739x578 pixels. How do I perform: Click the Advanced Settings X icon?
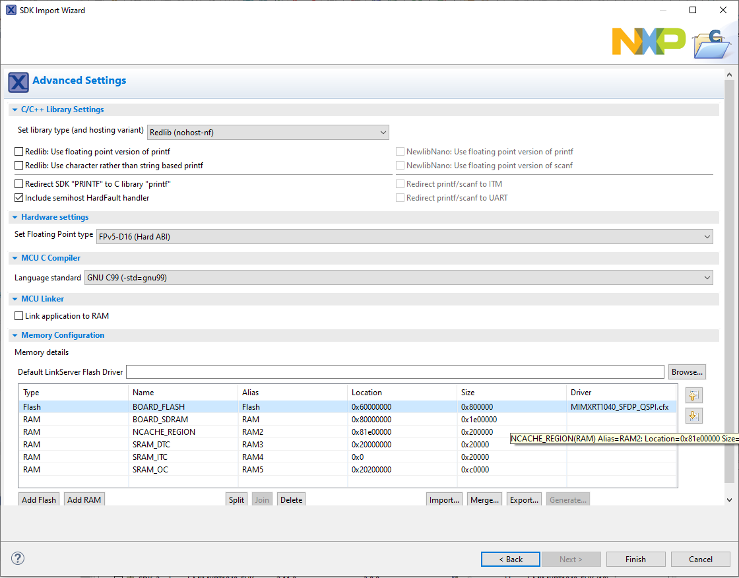[x=18, y=82]
